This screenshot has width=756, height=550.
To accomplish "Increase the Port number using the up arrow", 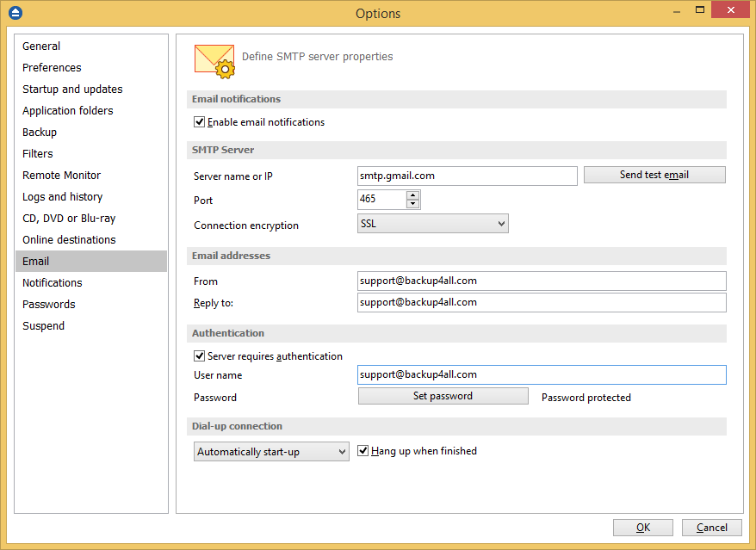I will [412, 195].
